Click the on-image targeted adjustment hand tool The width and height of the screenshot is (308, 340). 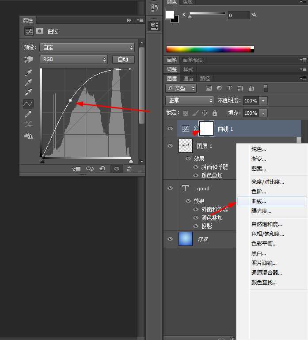28,59
